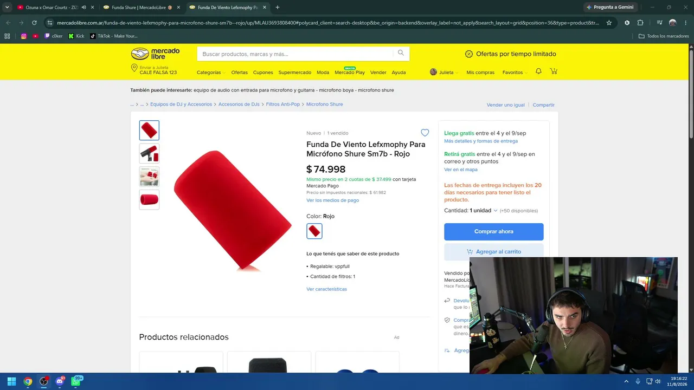
Task: Click the Mercado Libre logo
Action: click(x=155, y=54)
